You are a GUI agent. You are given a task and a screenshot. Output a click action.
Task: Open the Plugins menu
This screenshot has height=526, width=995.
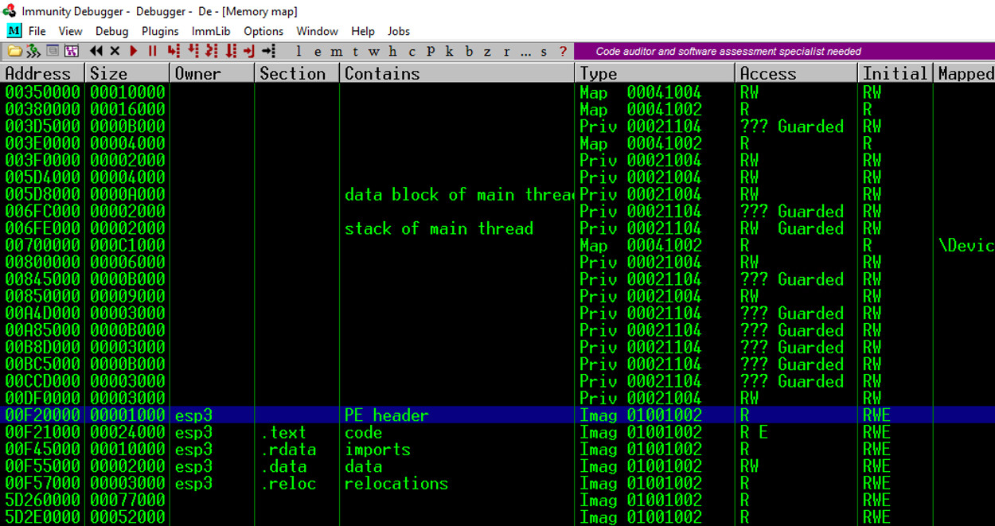click(x=160, y=31)
